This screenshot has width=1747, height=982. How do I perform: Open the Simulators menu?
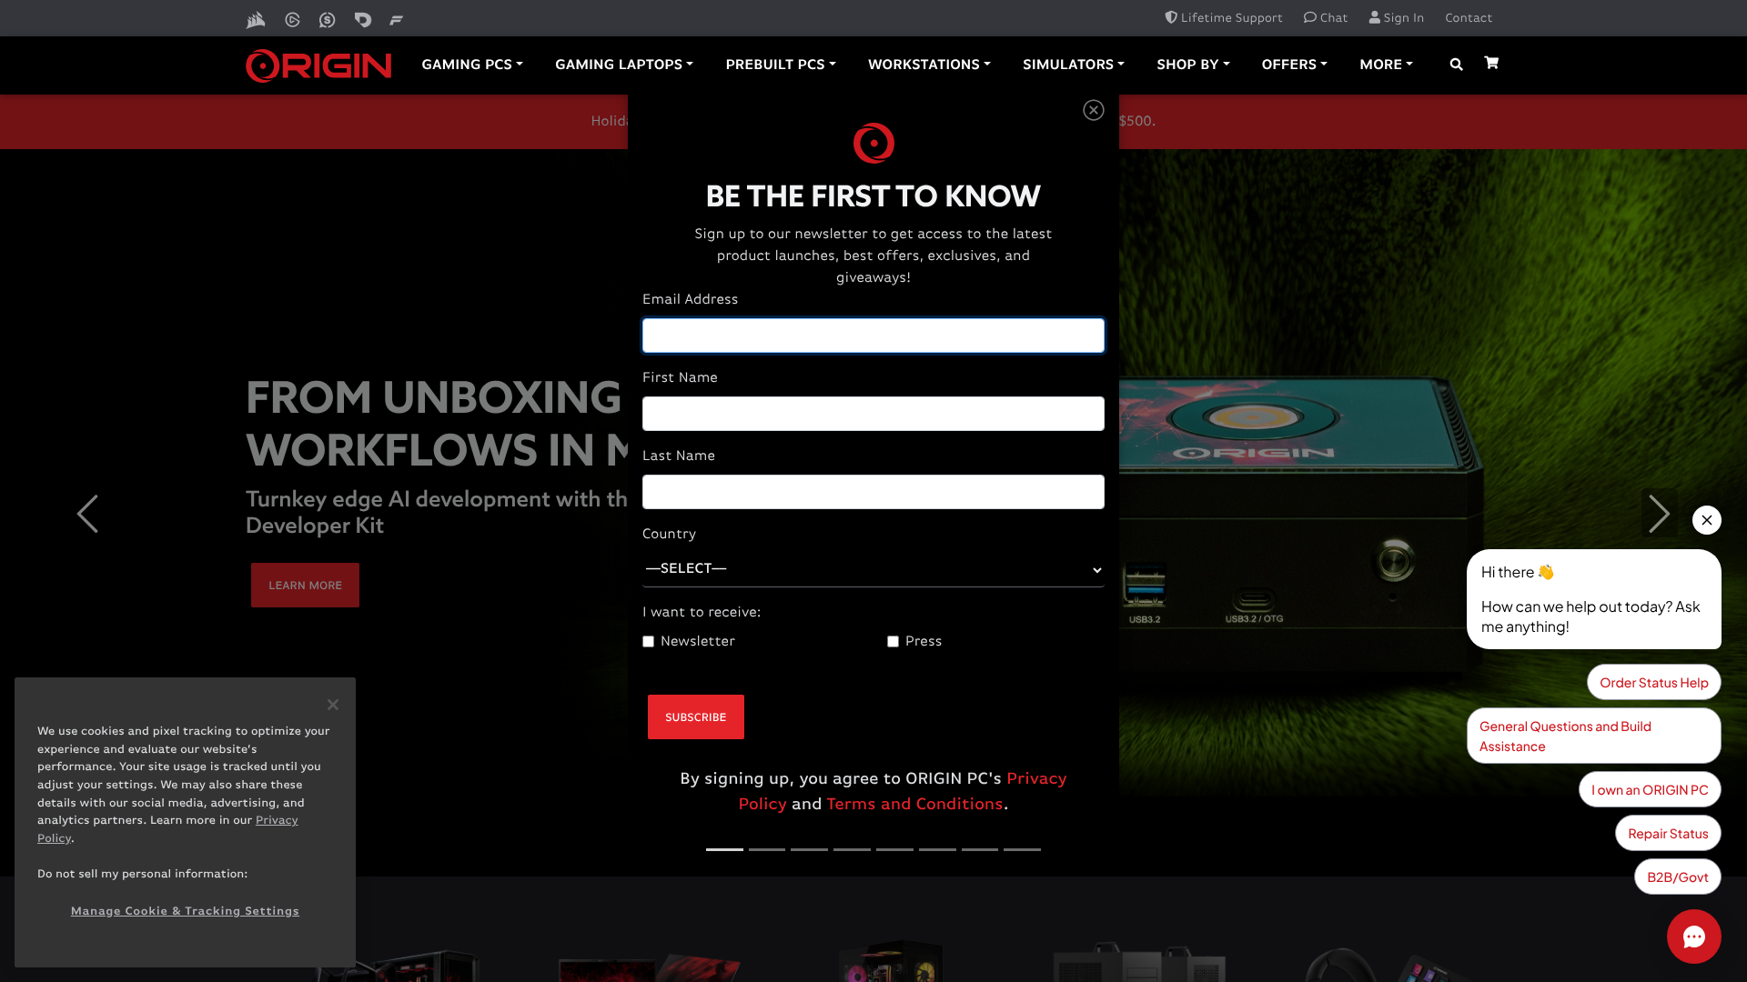click(x=1073, y=65)
